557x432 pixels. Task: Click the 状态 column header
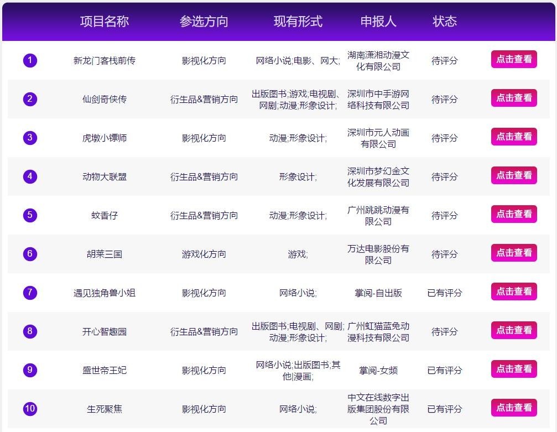445,22
